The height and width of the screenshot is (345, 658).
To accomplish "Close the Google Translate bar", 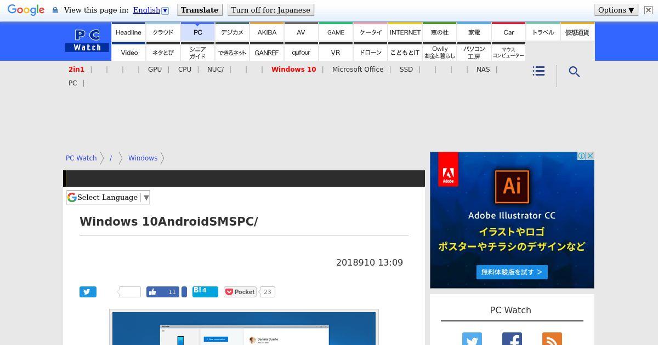I will click(x=648, y=10).
